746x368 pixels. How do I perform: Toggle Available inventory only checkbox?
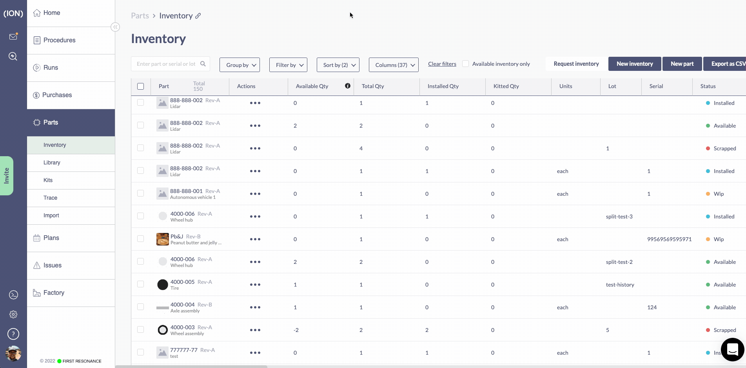click(466, 64)
